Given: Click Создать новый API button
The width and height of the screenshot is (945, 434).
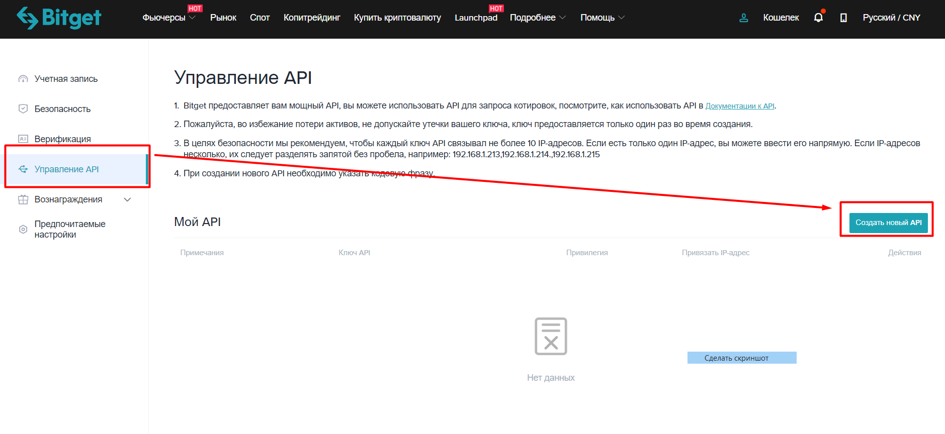Looking at the screenshot, I should 888,223.
